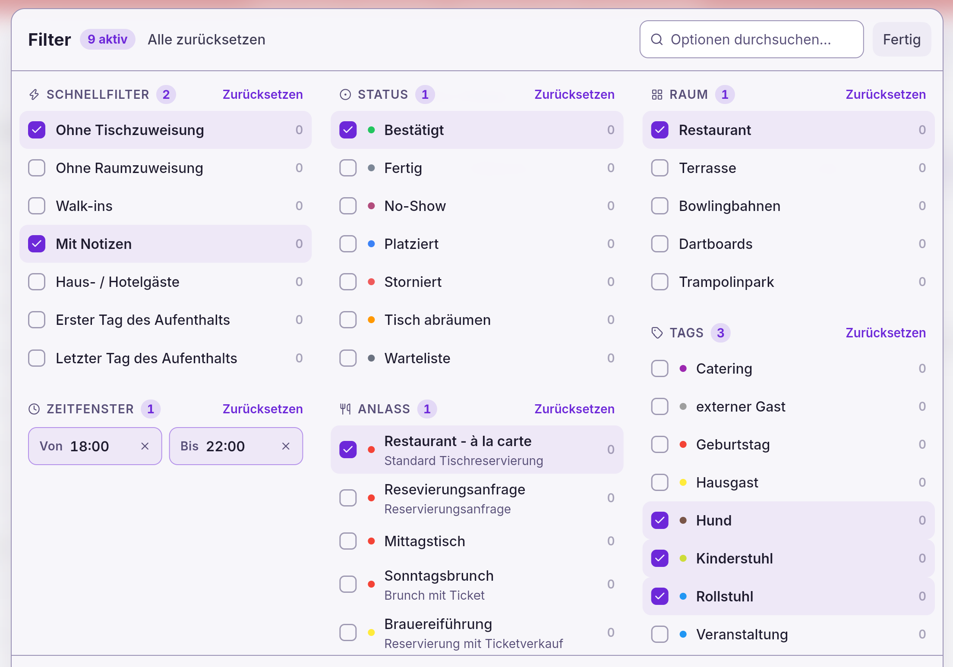Clear the Von 18:00 time value

(x=145, y=446)
